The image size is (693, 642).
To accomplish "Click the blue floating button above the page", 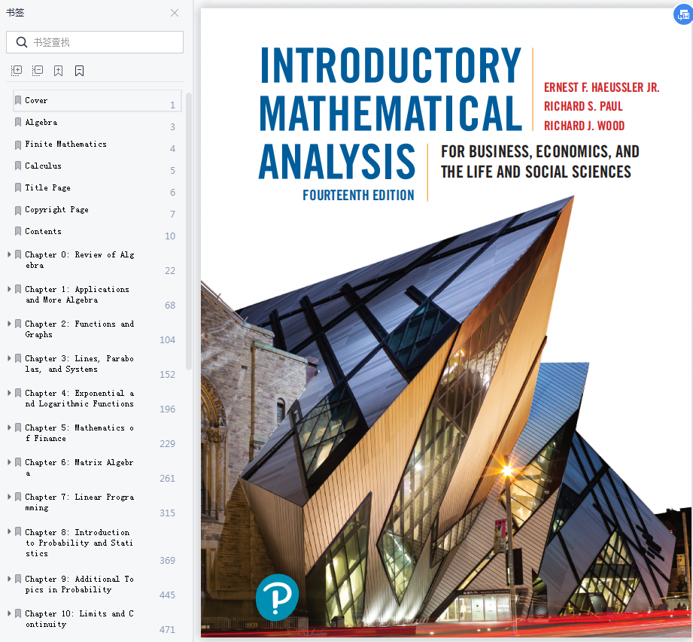I will 682,14.
